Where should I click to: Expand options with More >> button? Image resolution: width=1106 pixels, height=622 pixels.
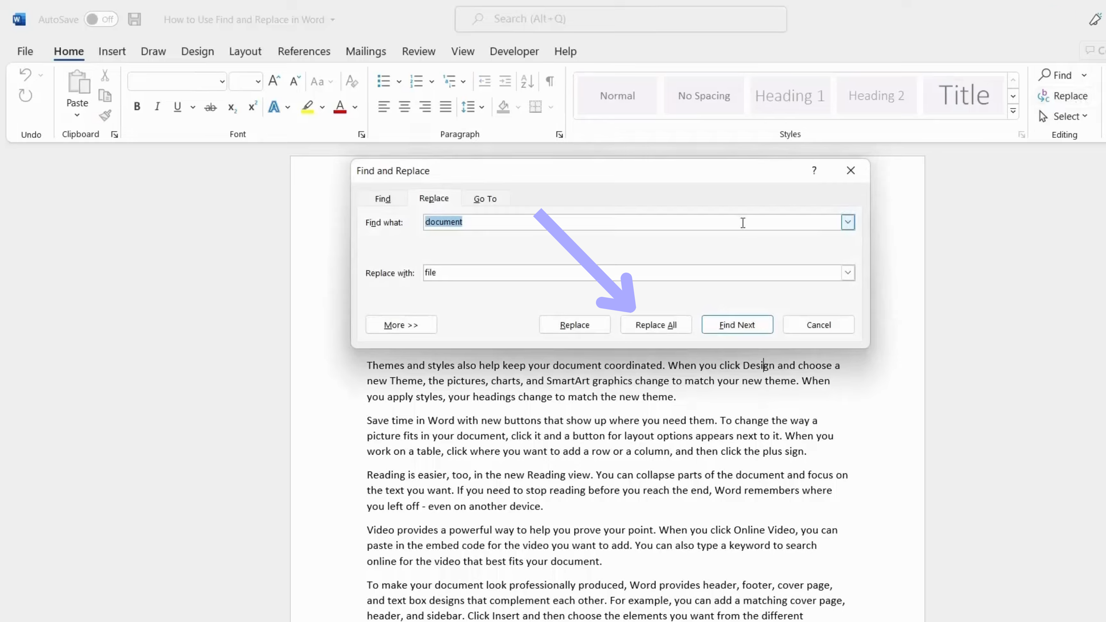[401, 325]
